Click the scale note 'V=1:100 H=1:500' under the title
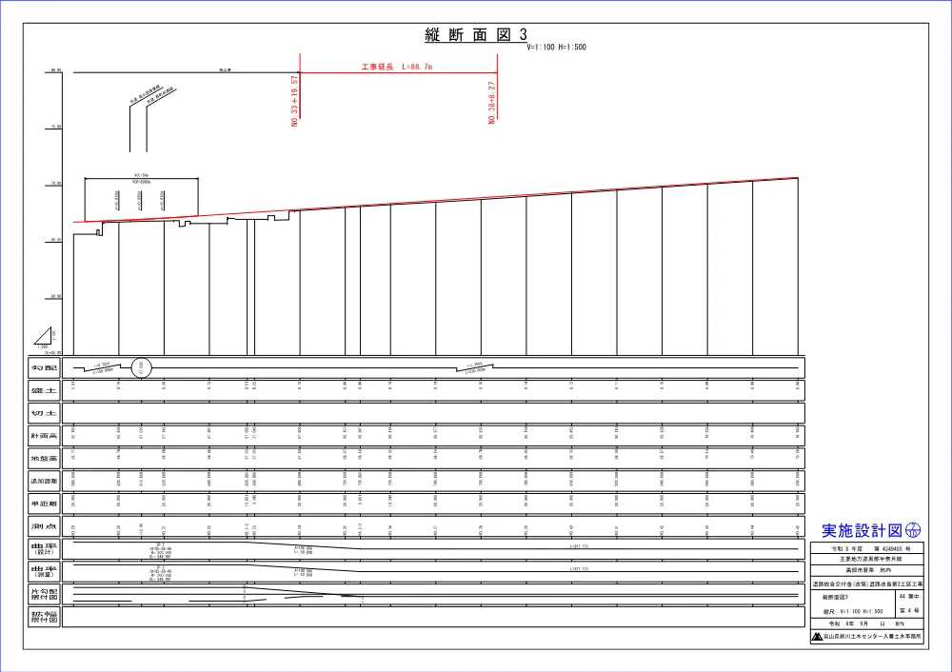952x672 pixels. (x=556, y=47)
